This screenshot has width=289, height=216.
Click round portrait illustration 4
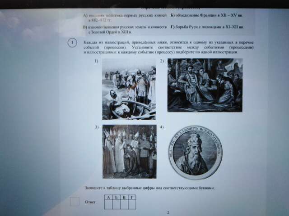196,153
